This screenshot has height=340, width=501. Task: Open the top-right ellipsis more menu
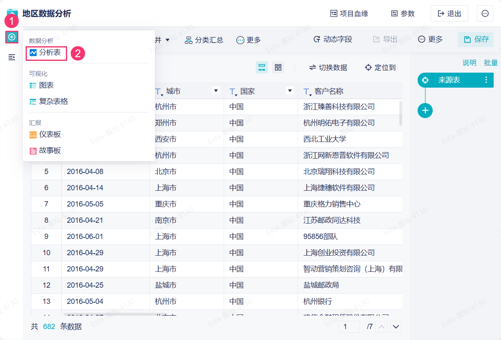[485, 13]
